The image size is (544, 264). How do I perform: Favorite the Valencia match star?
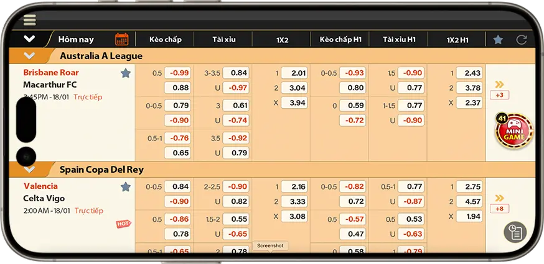[x=125, y=186]
